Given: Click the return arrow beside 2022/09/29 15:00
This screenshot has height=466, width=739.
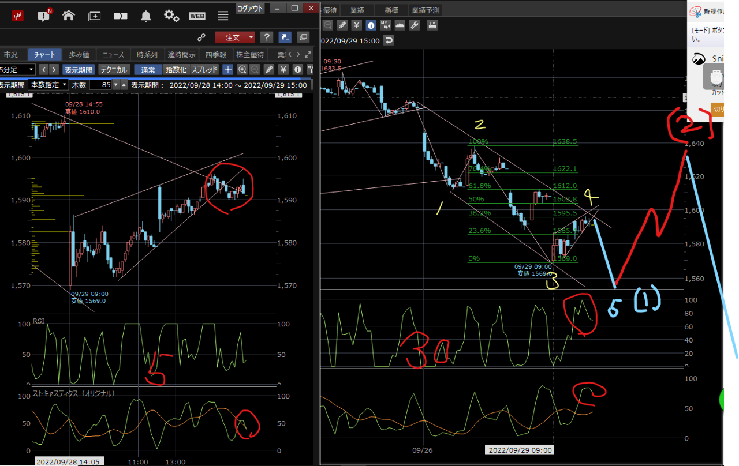Looking at the screenshot, I should (389, 40).
